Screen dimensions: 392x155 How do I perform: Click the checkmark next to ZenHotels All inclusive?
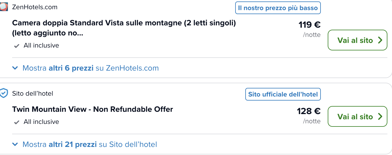click(x=17, y=46)
